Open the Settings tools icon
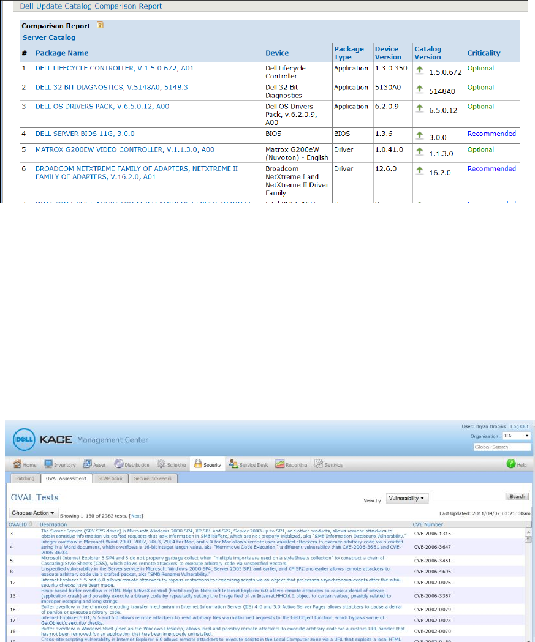Image resolution: width=535 pixels, height=642 pixels. [x=318, y=464]
